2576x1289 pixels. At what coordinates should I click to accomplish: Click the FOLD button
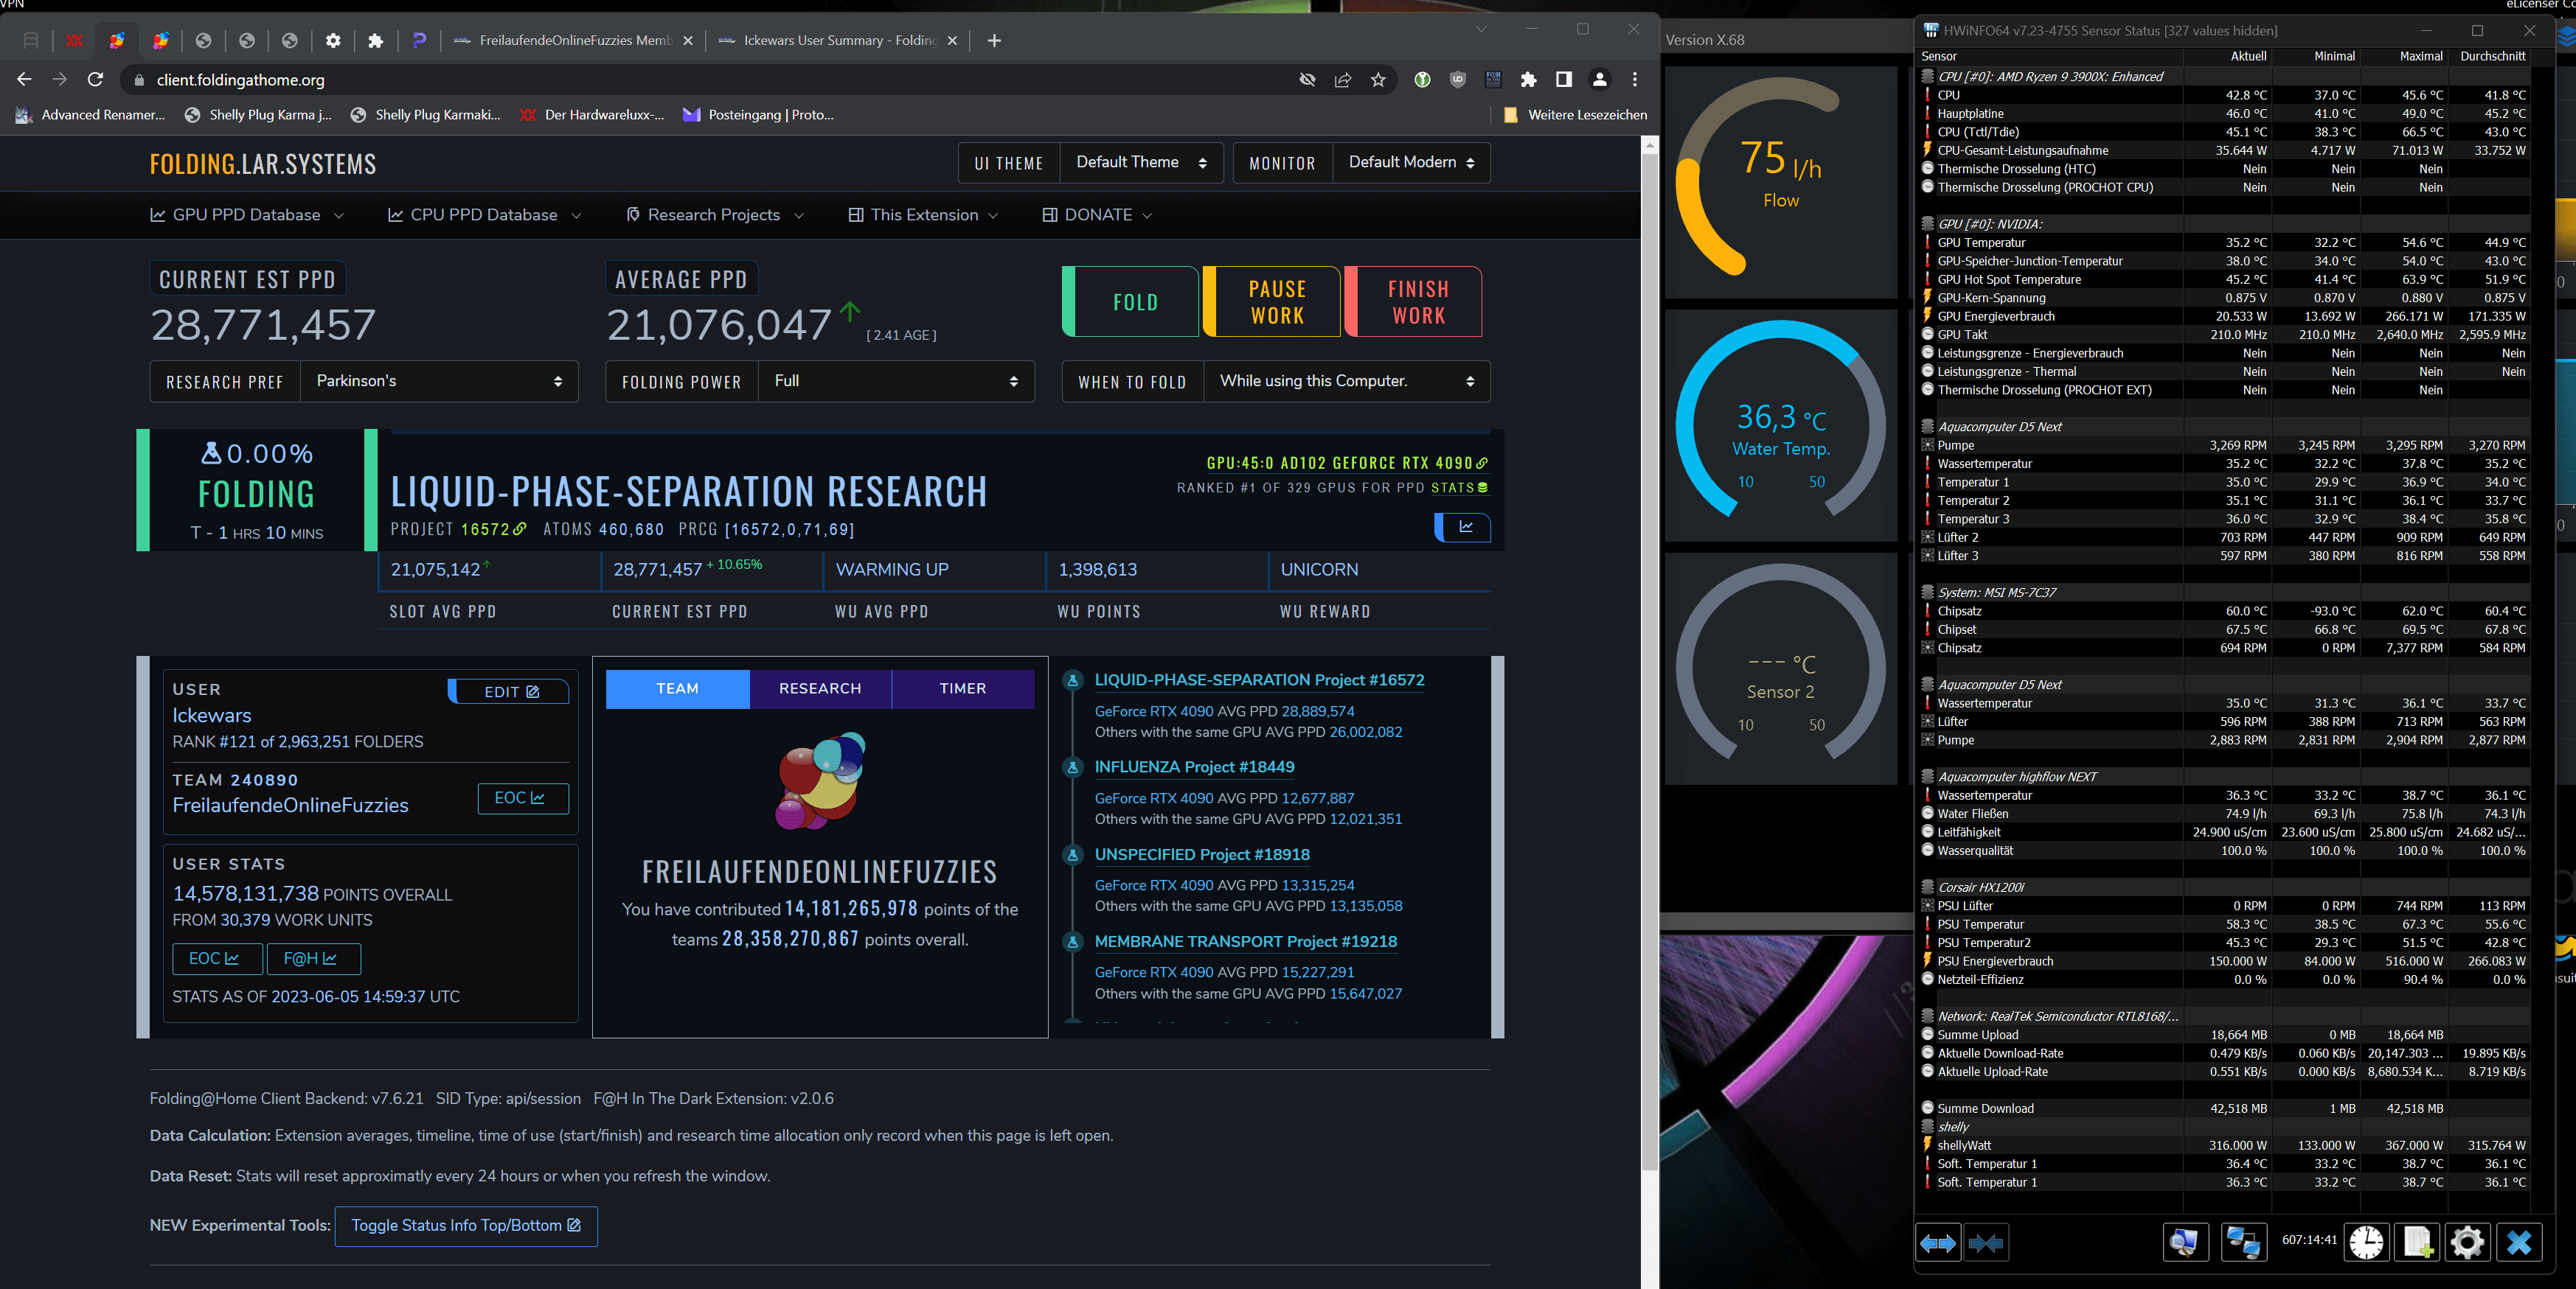[1130, 301]
